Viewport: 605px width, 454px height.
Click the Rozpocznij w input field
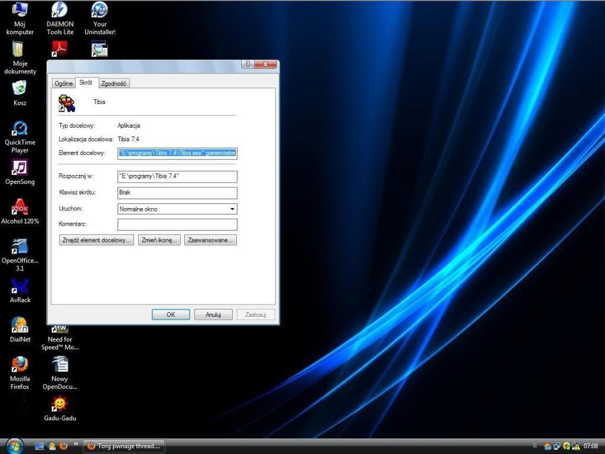177,176
